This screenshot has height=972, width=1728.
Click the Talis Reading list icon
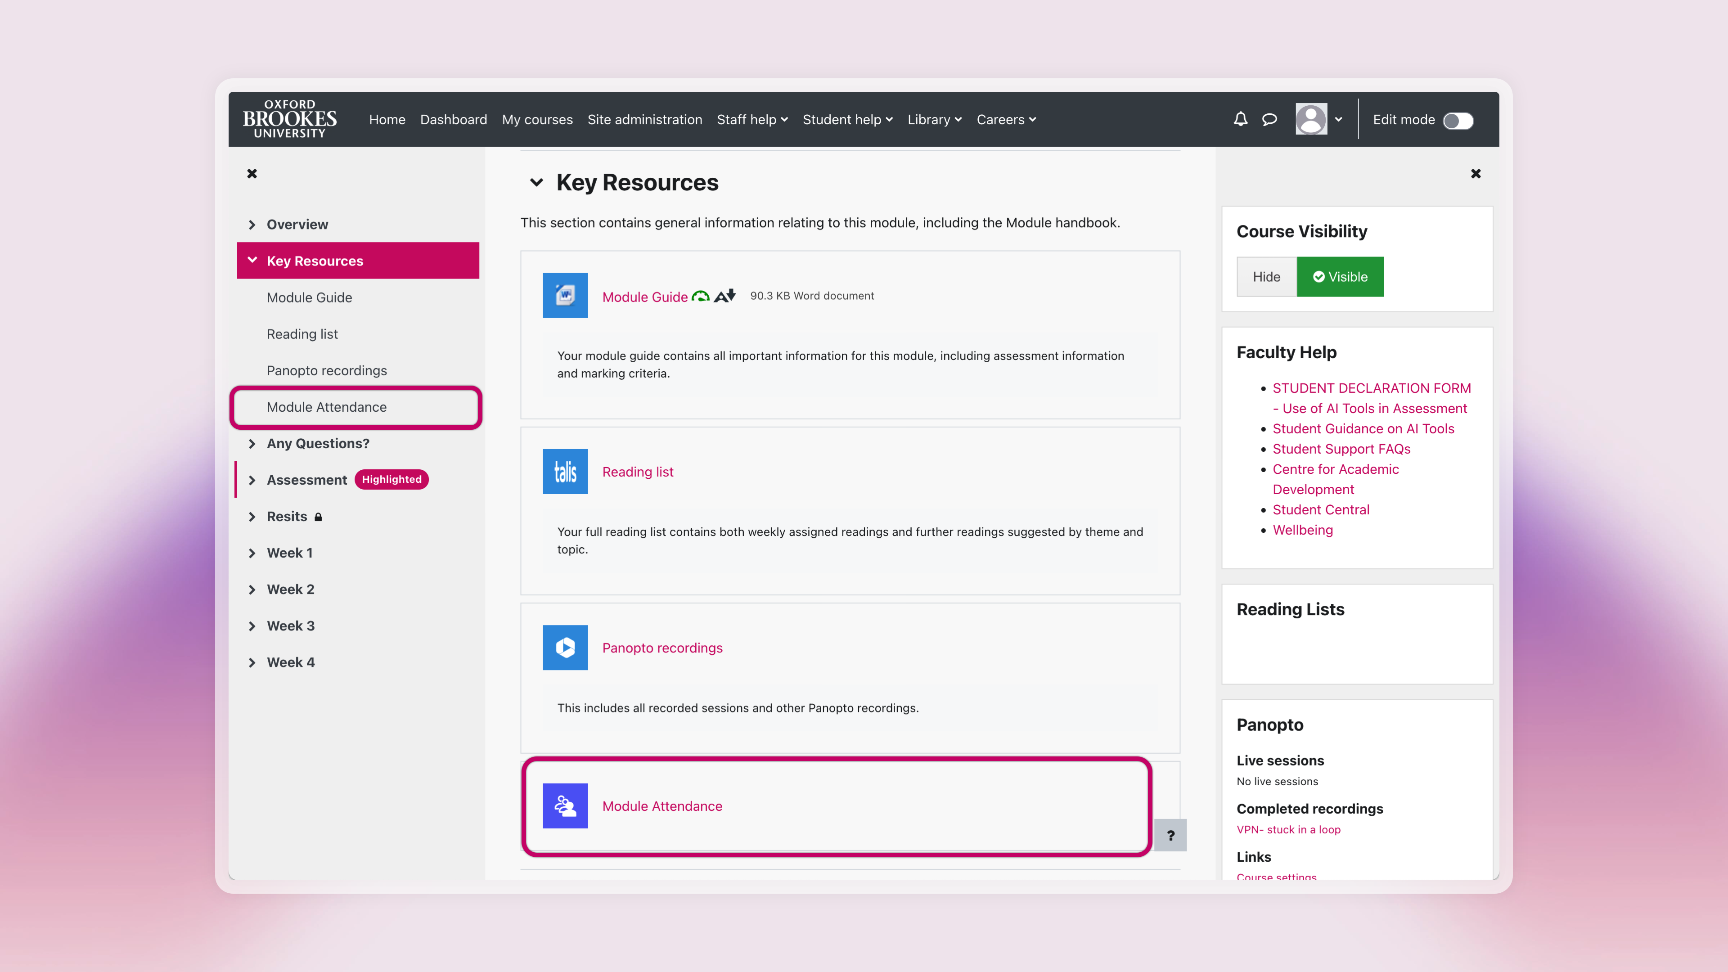click(565, 472)
